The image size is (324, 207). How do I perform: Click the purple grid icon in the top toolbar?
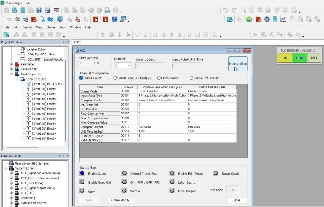(57, 10)
